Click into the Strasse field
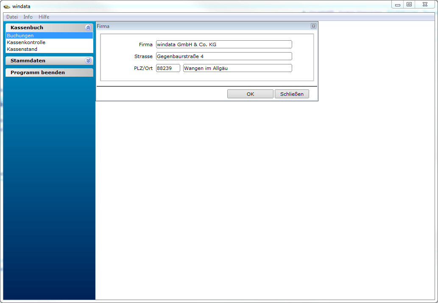Viewport: 438px width, 303px height. pos(224,56)
